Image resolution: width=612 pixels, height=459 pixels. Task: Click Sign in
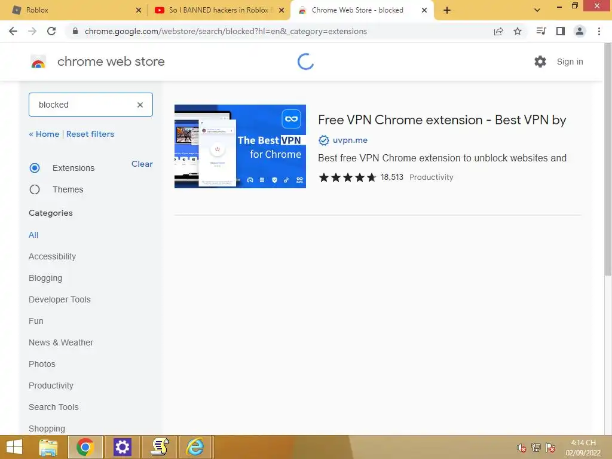point(570,62)
